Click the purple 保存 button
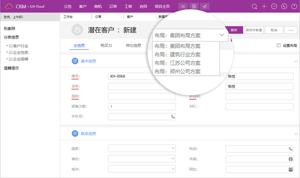300x178 pixels. coord(233,30)
